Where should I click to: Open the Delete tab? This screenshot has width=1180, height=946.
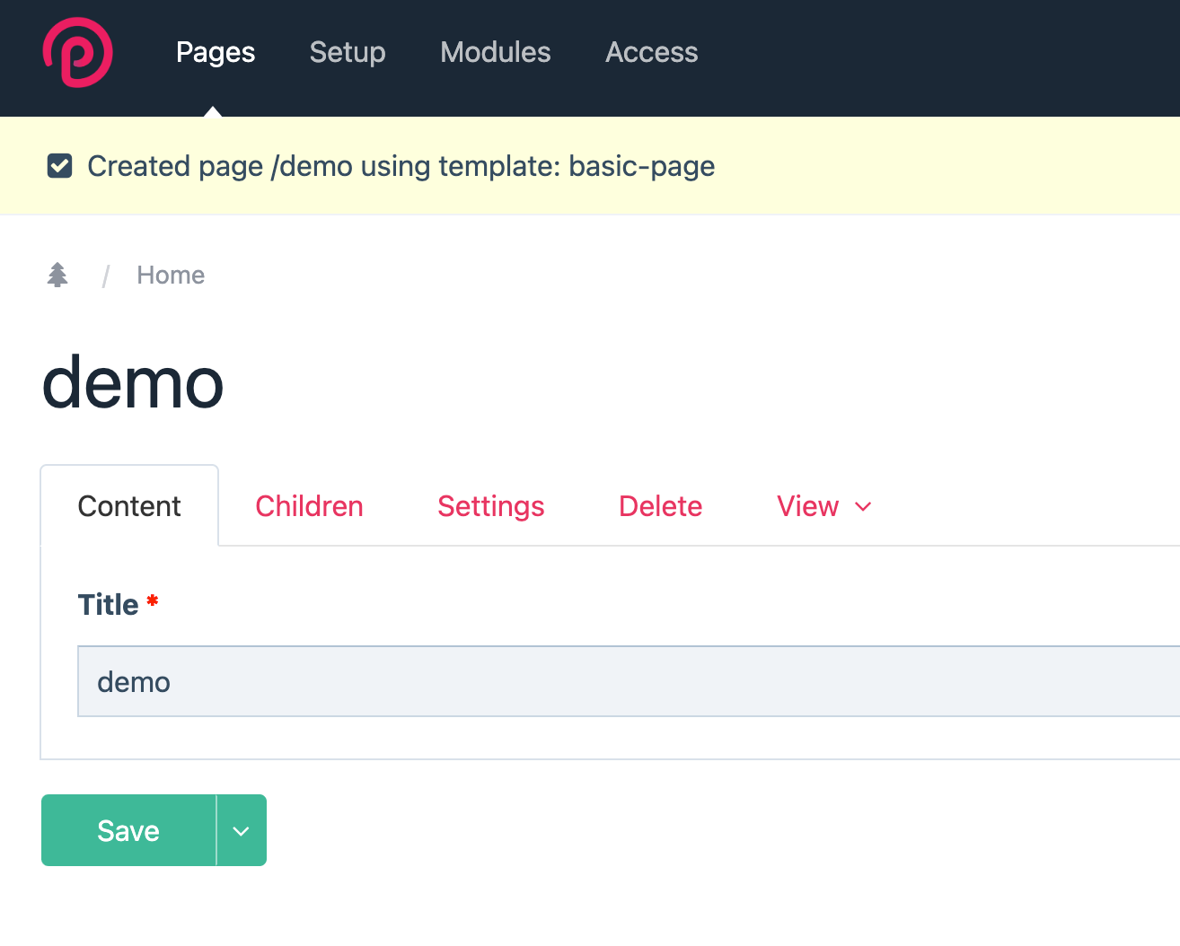660,505
